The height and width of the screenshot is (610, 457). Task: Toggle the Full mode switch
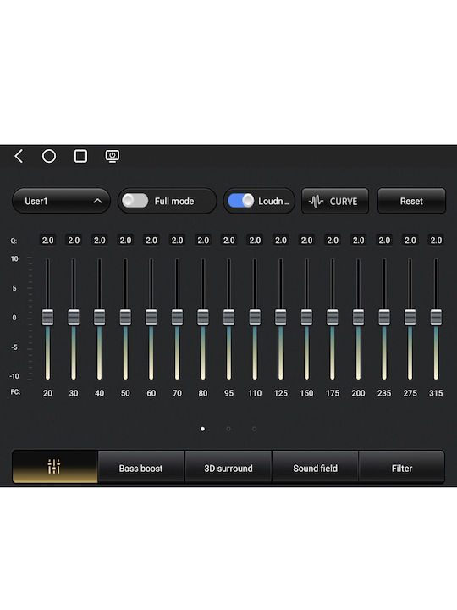pyautogui.click(x=135, y=201)
